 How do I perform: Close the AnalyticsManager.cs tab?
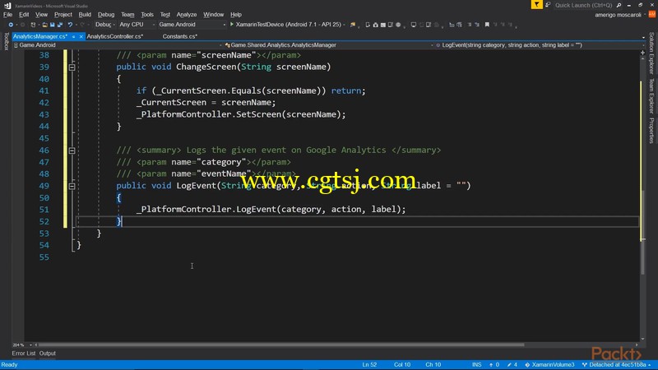pos(81,36)
